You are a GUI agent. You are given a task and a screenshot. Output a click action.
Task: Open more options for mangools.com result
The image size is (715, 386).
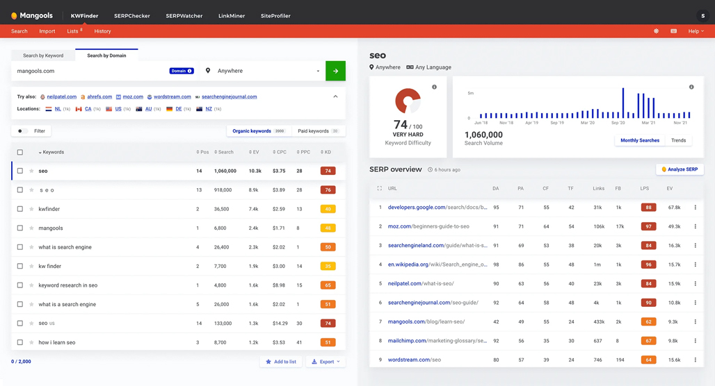pos(696,321)
